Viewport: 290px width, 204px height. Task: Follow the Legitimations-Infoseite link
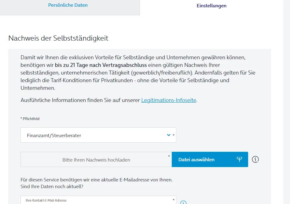168,100
